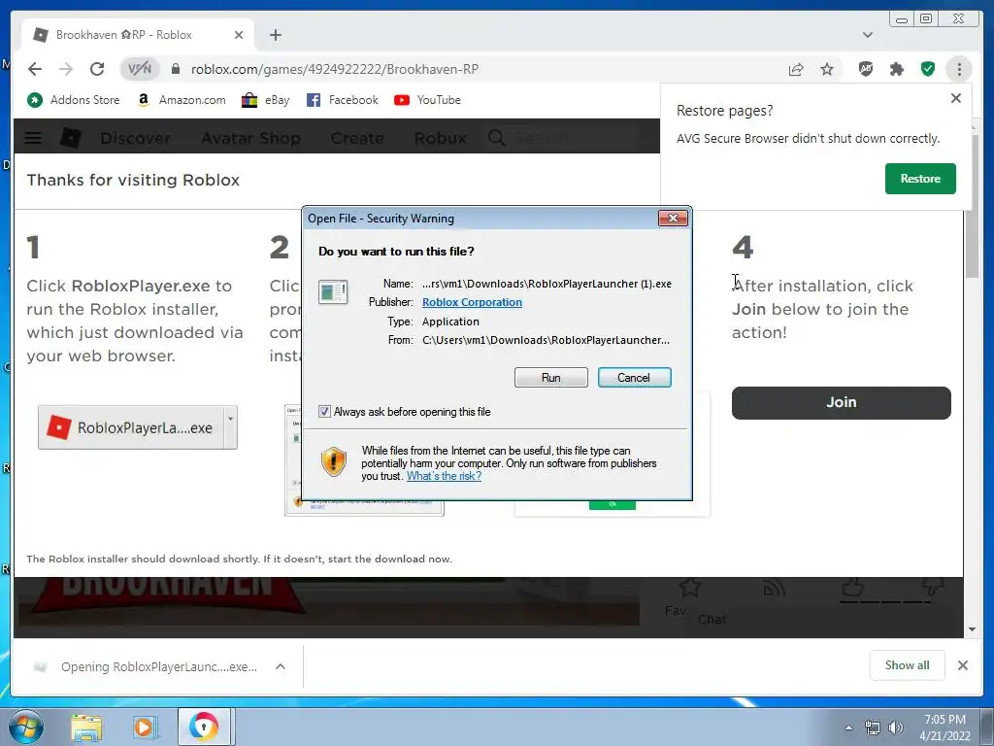
Task: Expand the download item chevron menu
Action: (281, 666)
